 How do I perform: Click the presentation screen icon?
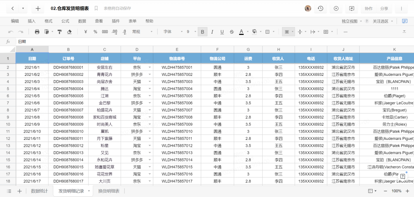[352, 8]
